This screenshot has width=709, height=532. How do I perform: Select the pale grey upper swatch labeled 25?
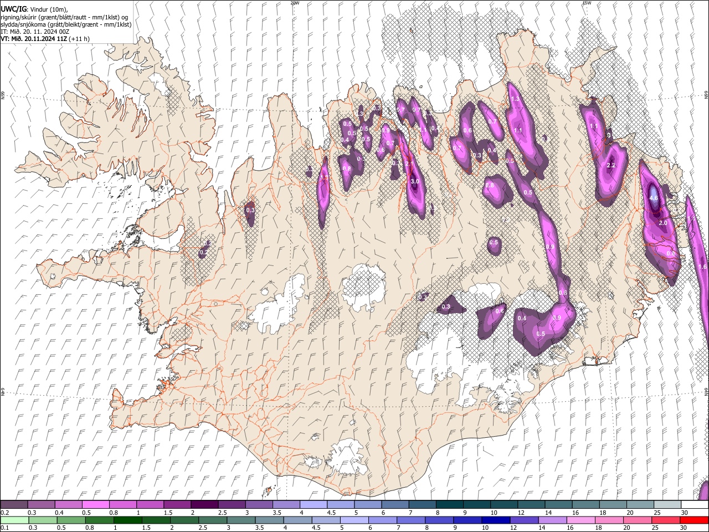coord(667,505)
